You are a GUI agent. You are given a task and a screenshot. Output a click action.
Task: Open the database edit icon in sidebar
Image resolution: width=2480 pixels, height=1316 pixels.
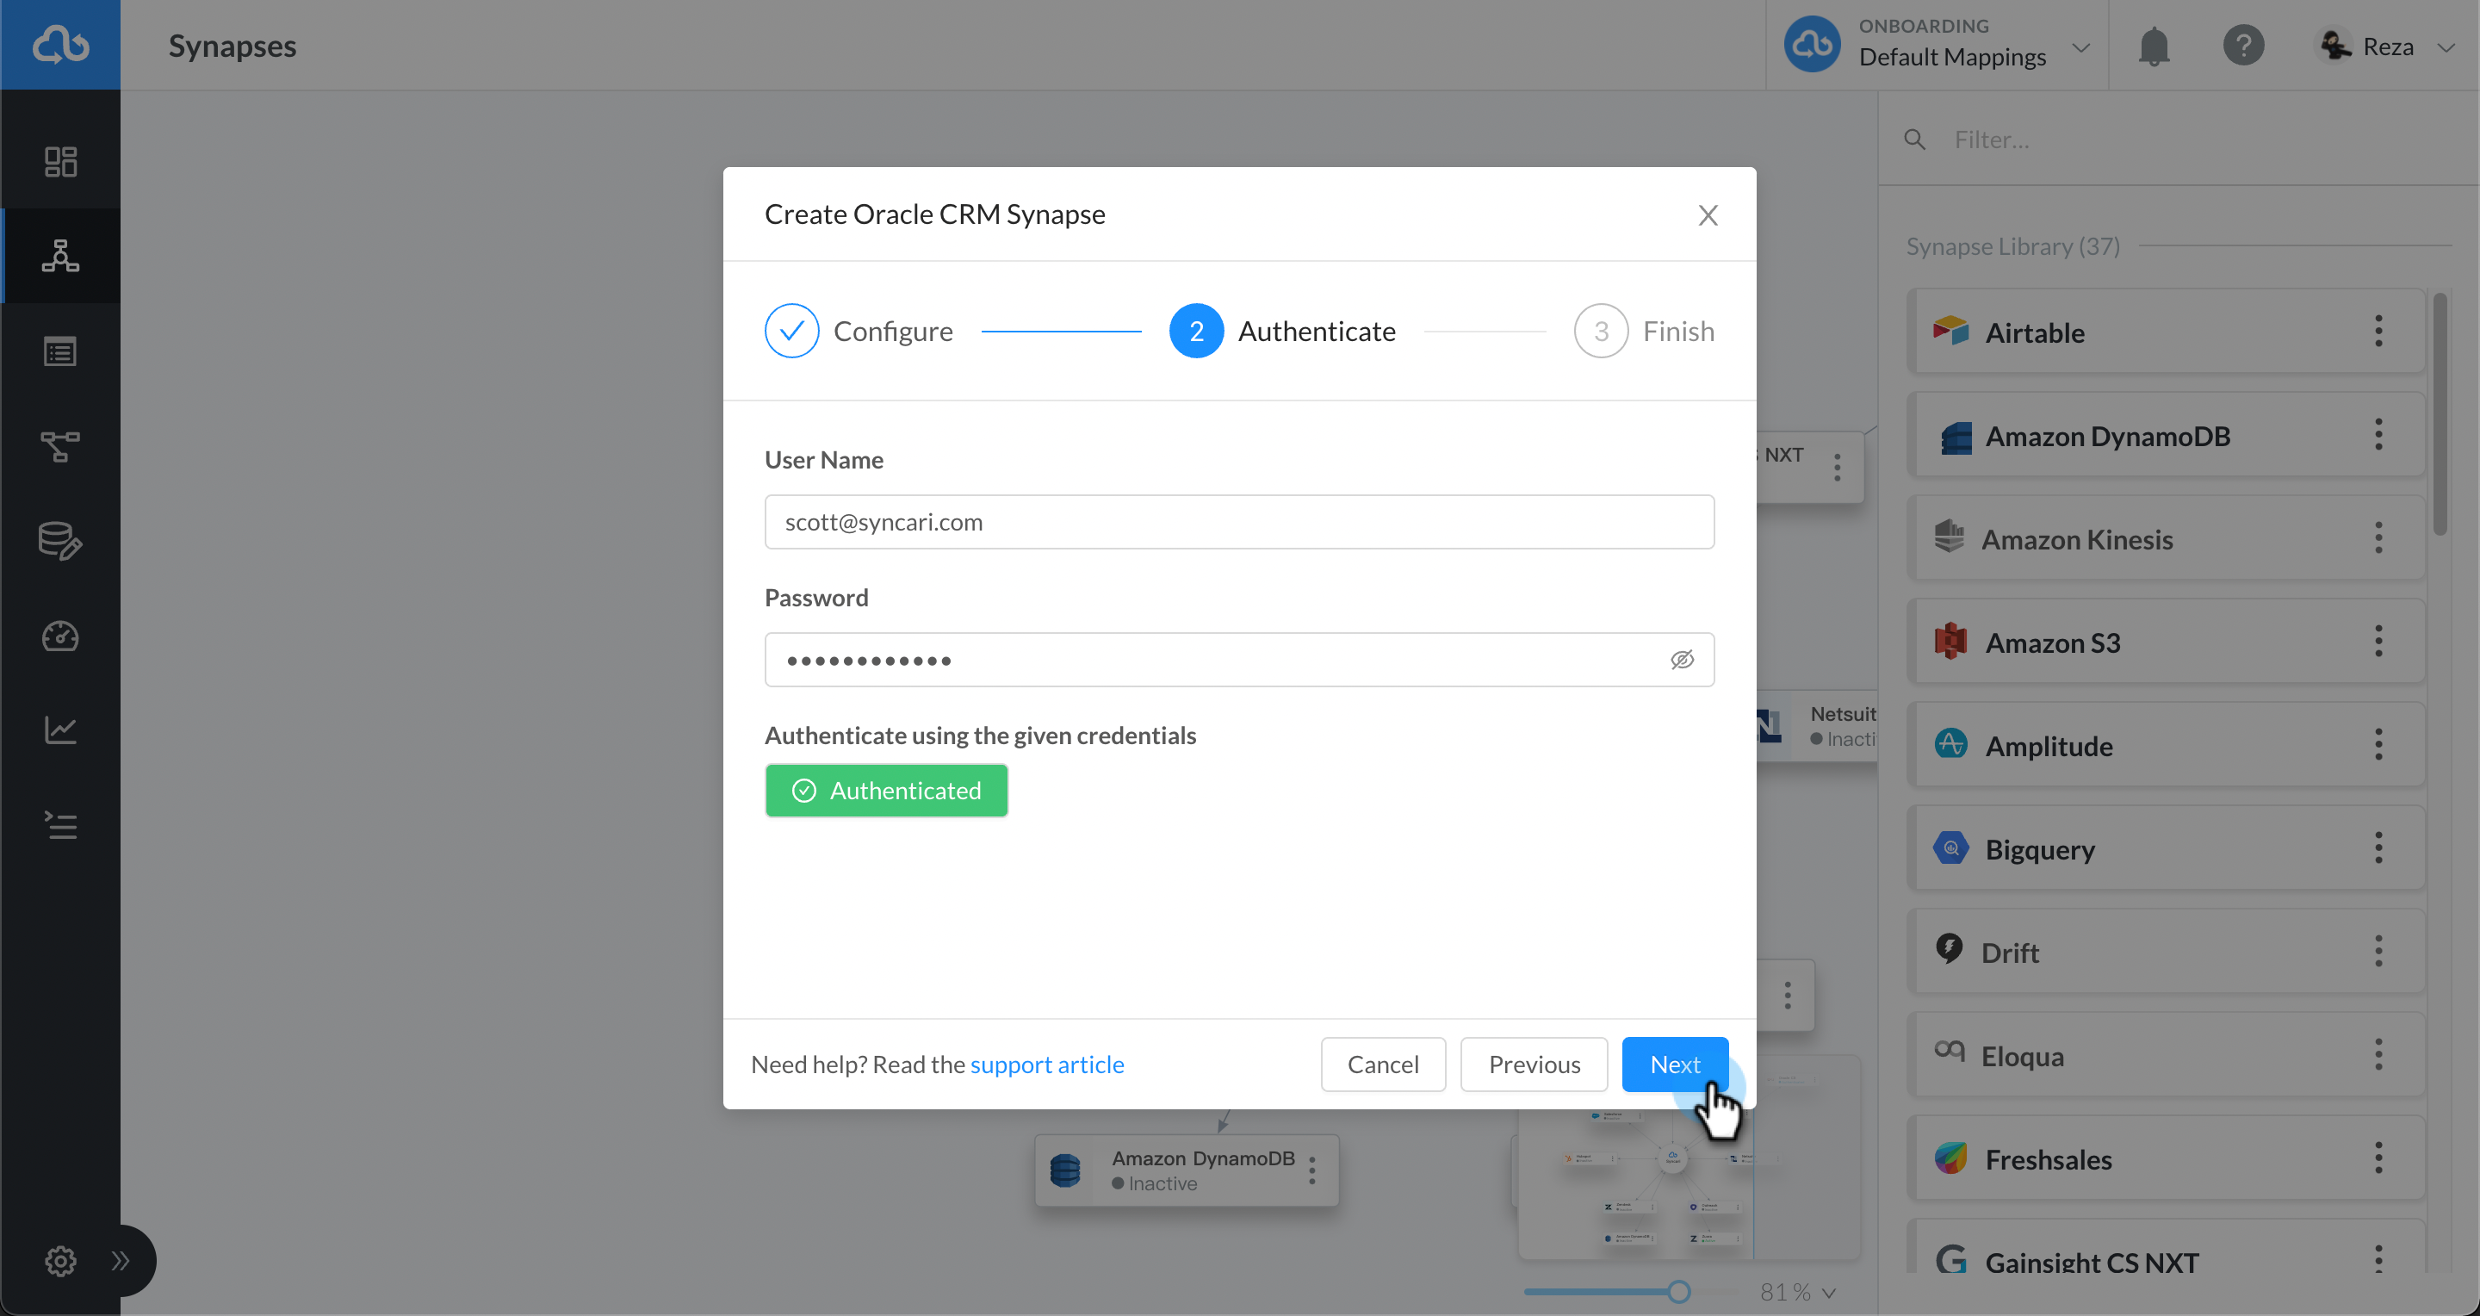60,541
